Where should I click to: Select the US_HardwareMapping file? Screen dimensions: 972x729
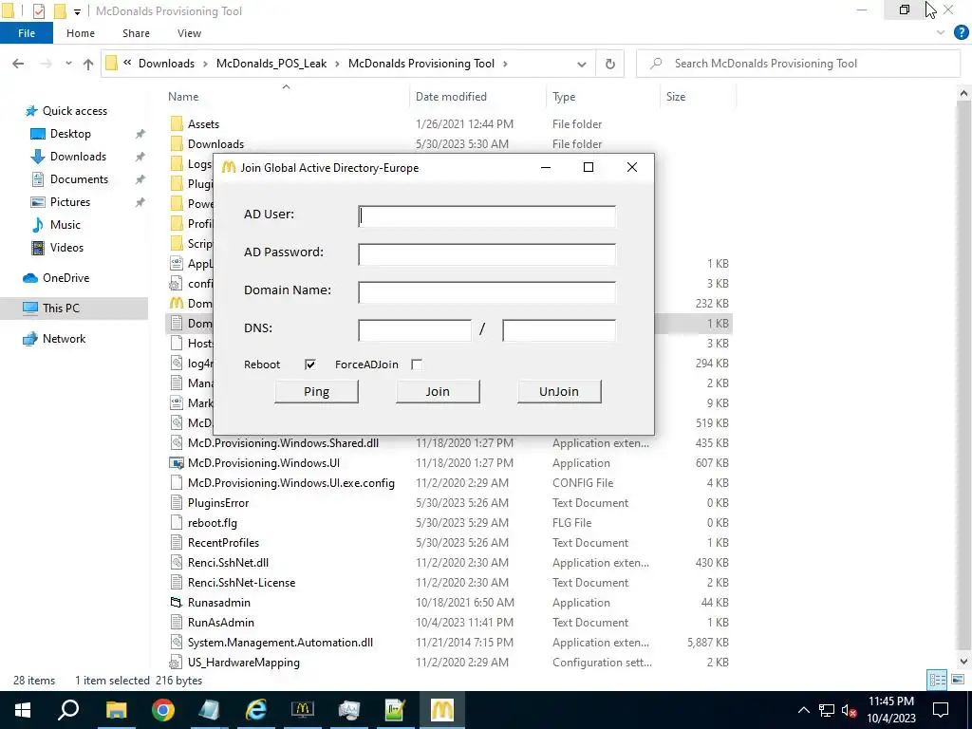244,662
